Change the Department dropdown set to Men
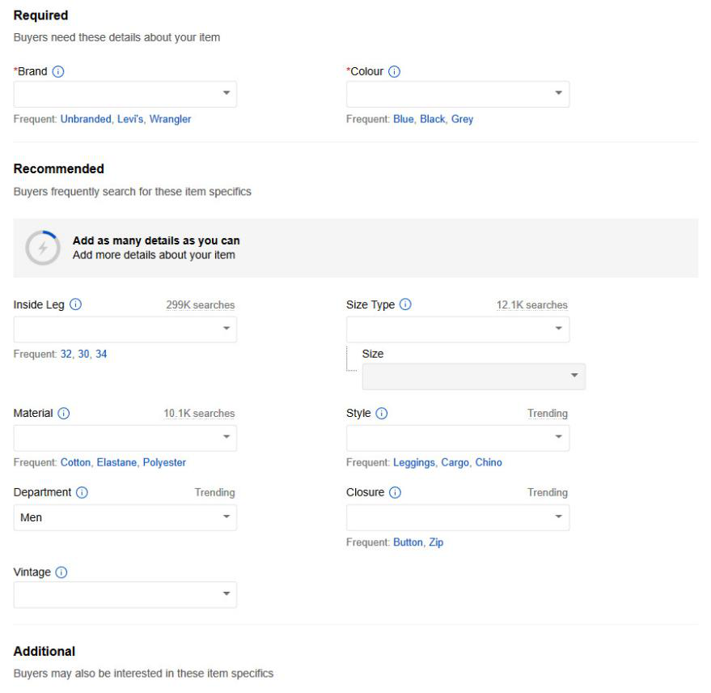Screen dimensions: 711x693 click(x=125, y=517)
